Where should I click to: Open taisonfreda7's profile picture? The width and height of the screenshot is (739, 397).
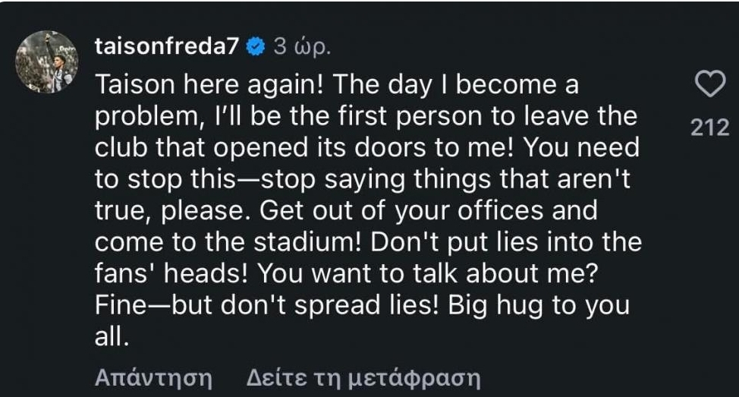(46, 61)
